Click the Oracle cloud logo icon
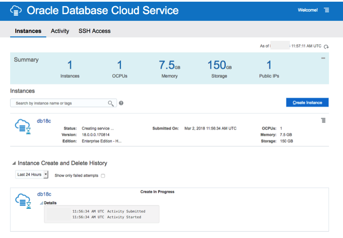This screenshot has width=343, height=238. 16,10
